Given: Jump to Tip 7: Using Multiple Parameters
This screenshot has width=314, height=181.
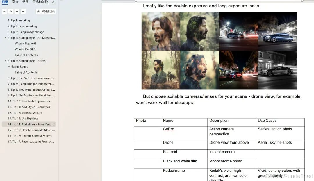Looking at the screenshot, I should (x=31, y=84).
